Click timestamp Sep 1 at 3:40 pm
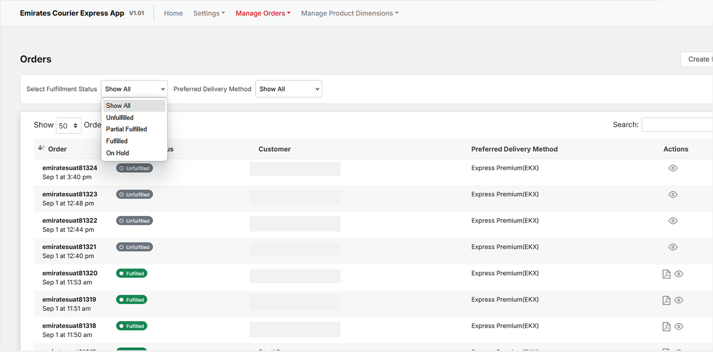 [x=67, y=177]
